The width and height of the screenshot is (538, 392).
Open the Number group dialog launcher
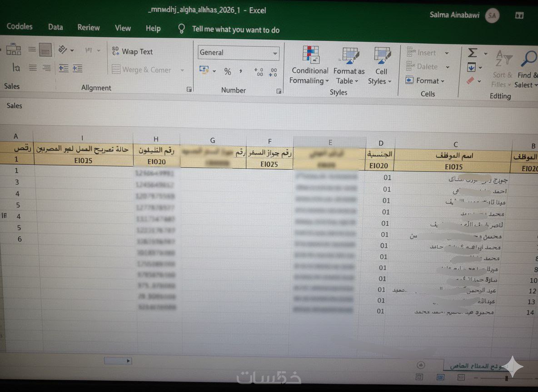tap(279, 91)
